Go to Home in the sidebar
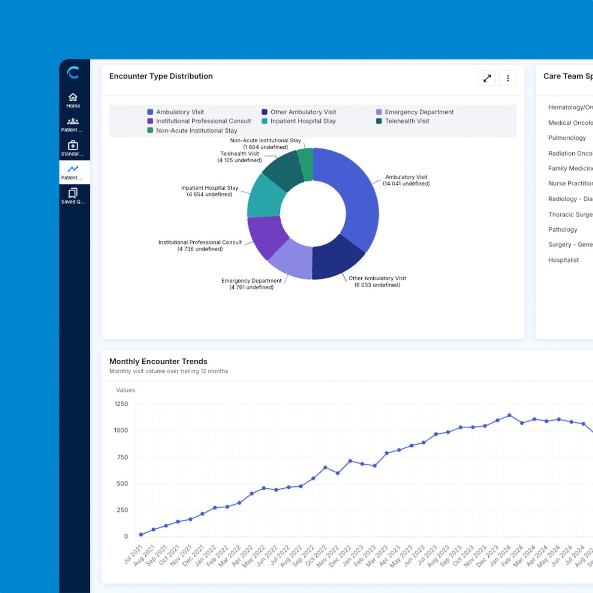This screenshot has height=593, width=593. click(x=73, y=100)
